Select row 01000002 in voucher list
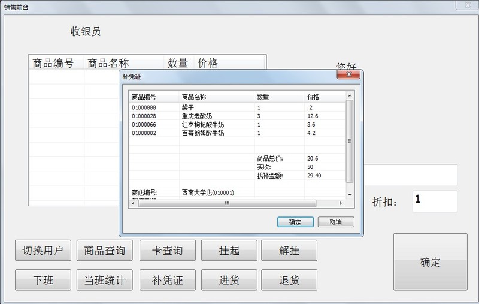 [237, 133]
